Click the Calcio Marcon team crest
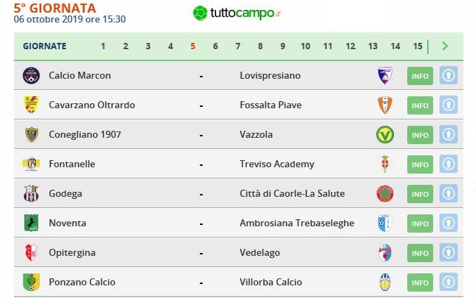 (x=32, y=75)
